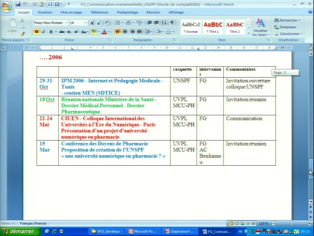Shrink font size with the small A
The width and height of the screenshot is (314, 236).
coord(99,23)
